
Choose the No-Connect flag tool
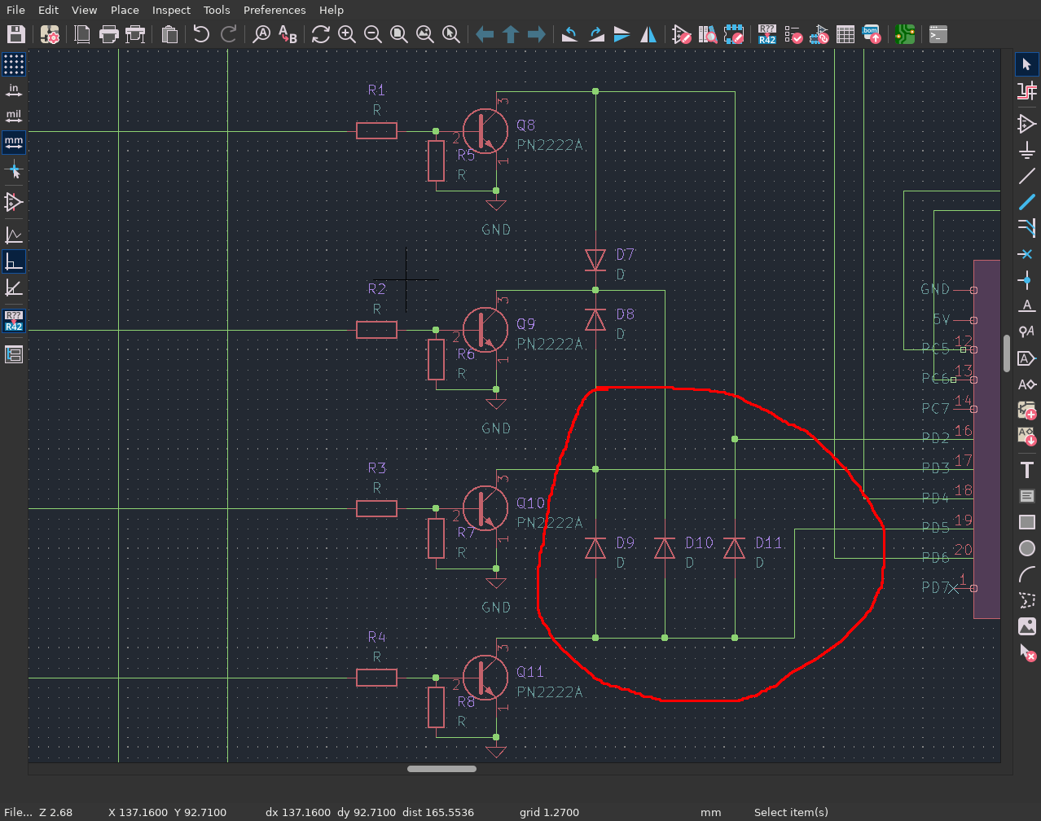[1026, 254]
